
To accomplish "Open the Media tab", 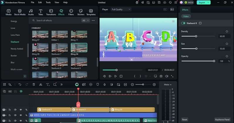I will pyautogui.click(x=9, y=12).
